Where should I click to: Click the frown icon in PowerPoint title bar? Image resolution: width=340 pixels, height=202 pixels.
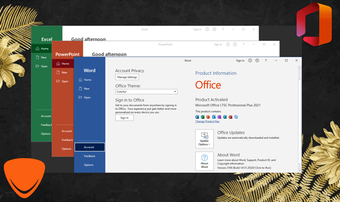coord(235,44)
